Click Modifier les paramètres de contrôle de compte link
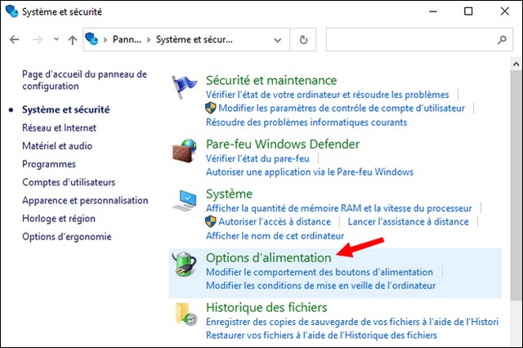 click(x=342, y=109)
